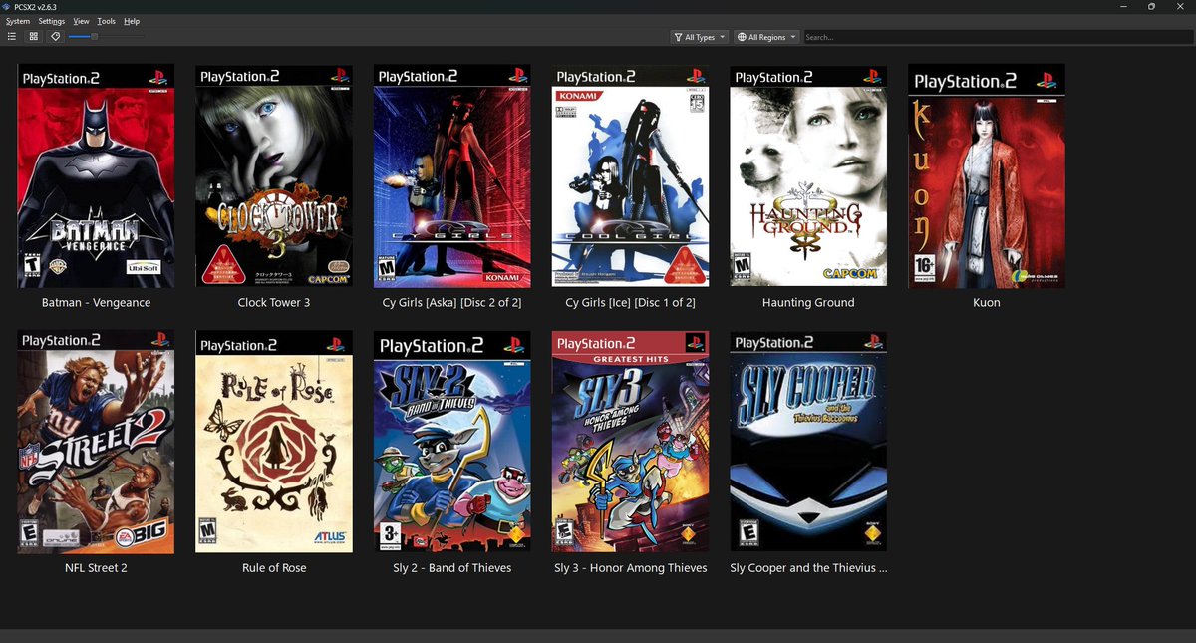1196x643 pixels.
Task: Expand the All Types filter dropdown
Action: pos(700,37)
